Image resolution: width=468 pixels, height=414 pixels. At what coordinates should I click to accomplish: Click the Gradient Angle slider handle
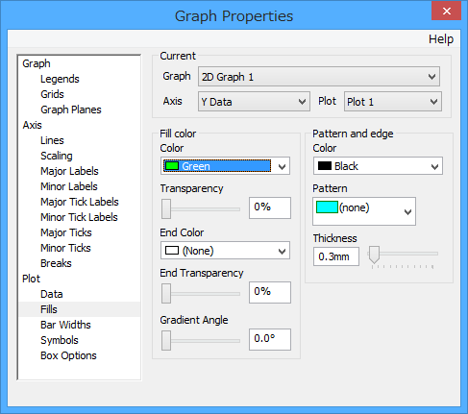pos(166,341)
